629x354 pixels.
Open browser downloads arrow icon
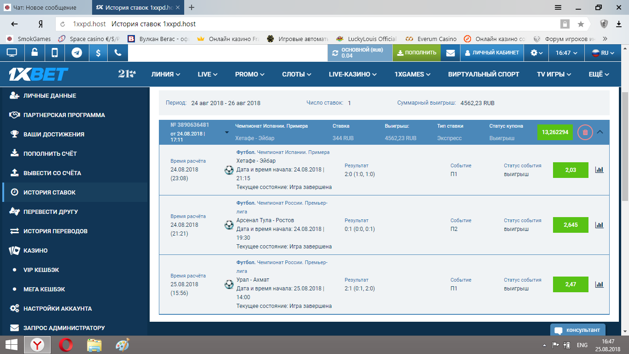pyautogui.click(x=619, y=24)
